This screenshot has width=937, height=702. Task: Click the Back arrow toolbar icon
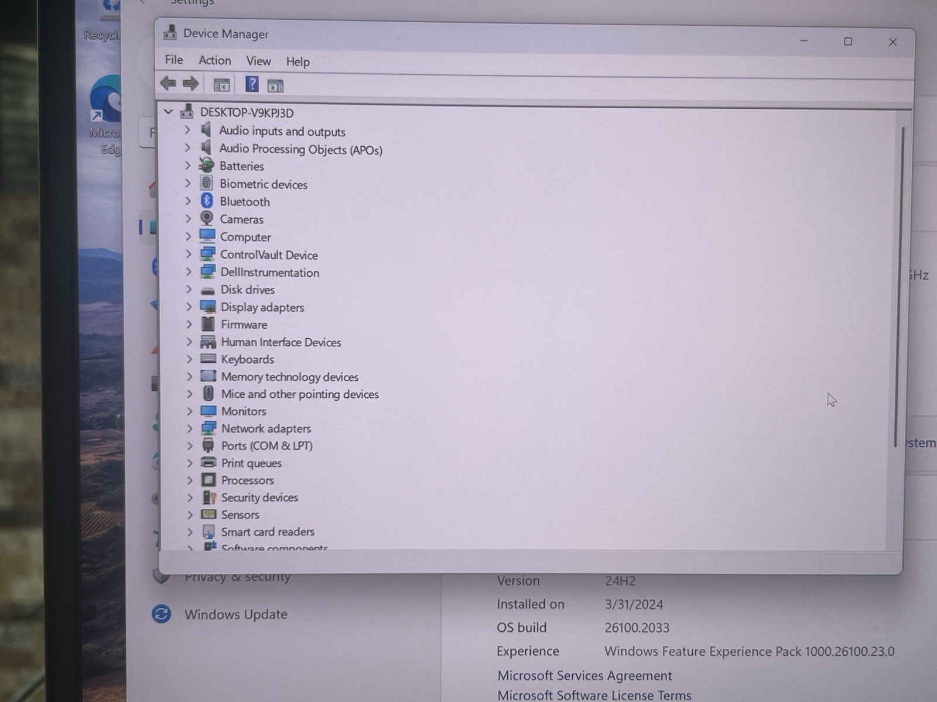tap(168, 84)
